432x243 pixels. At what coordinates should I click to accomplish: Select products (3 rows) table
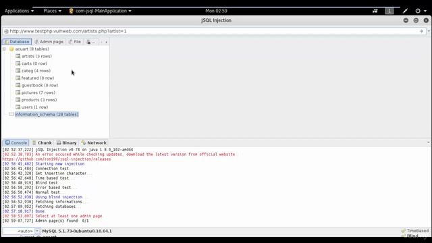coord(39,100)
